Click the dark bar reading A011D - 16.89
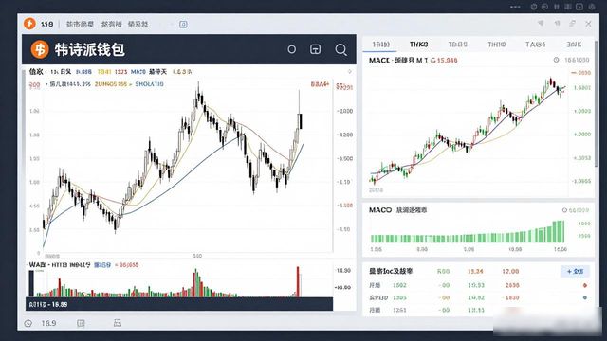The image size is (607, 341). (x=179, y=304)
